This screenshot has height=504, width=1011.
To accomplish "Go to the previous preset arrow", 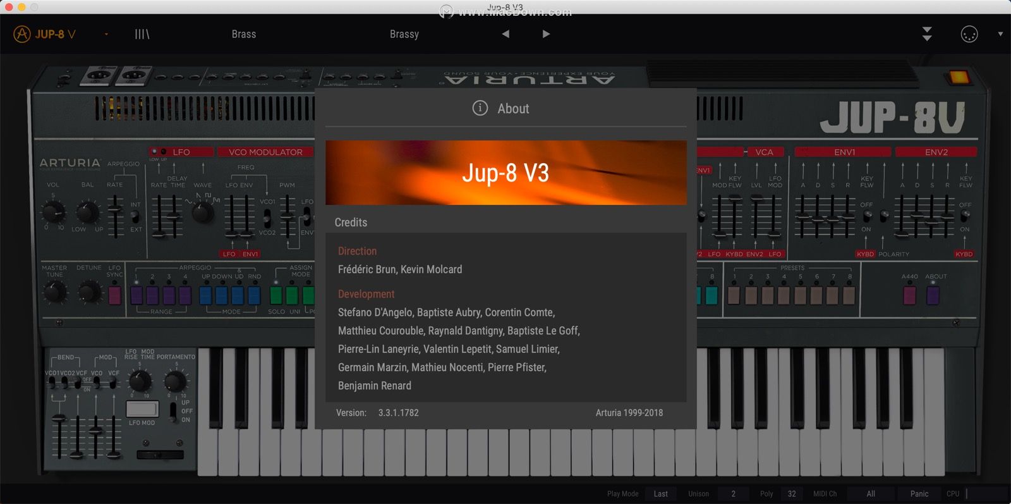I will [505, 34].
